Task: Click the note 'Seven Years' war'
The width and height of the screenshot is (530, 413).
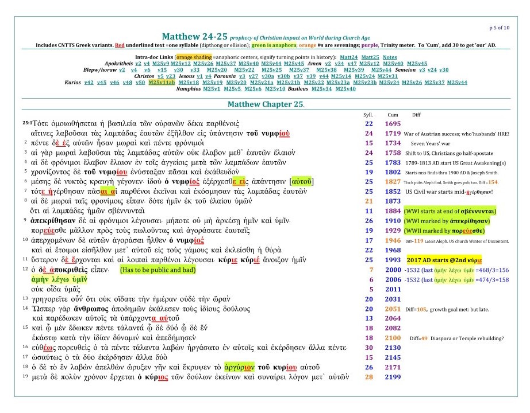Action: [x=432, y=143]
